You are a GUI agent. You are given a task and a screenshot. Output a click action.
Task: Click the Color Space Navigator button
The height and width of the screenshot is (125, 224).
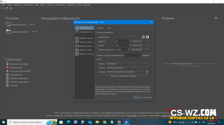point(124,76)
